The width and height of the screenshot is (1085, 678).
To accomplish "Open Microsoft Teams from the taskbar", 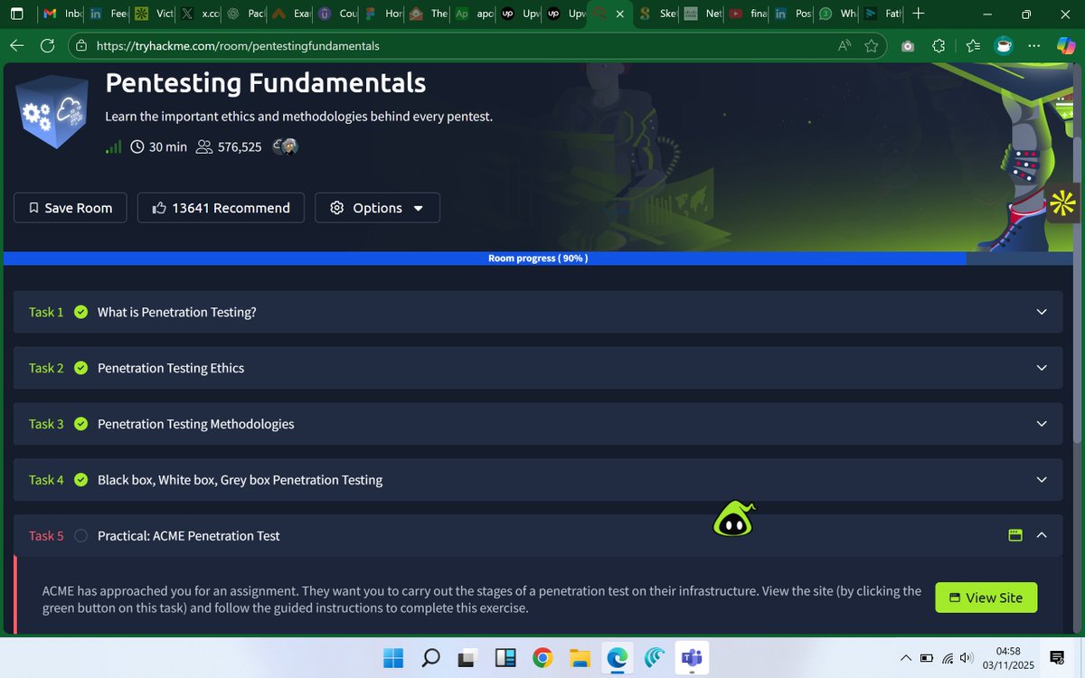I will 693,658.
